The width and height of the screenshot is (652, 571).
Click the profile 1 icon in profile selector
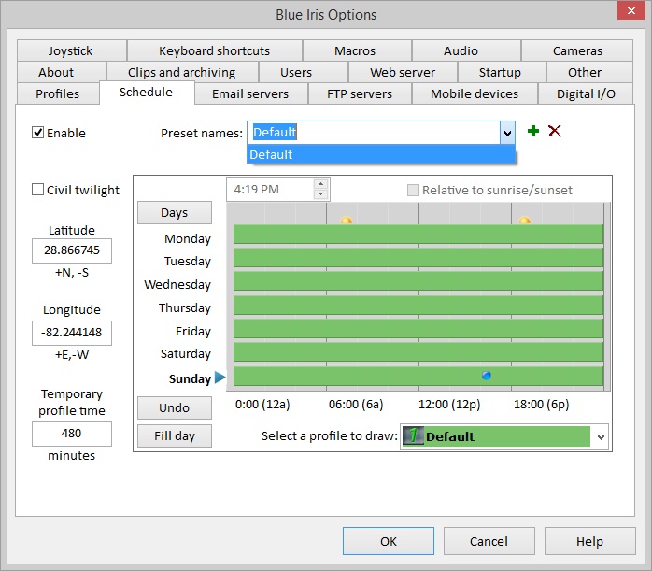pos(413,436)
